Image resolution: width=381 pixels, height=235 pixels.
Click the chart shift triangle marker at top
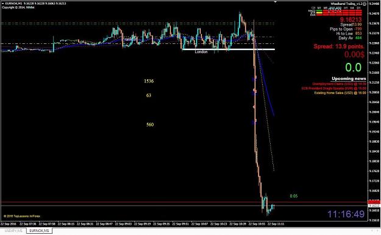point(276,2)
